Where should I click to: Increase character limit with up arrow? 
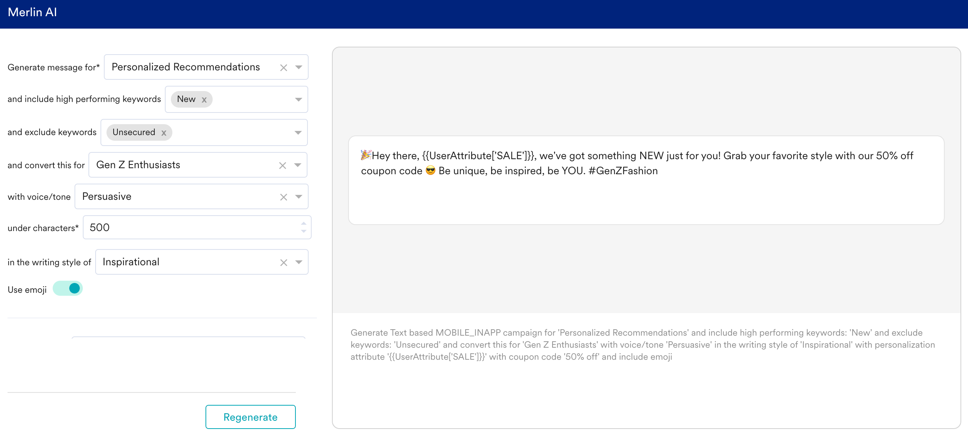click(x=304, y=224)
